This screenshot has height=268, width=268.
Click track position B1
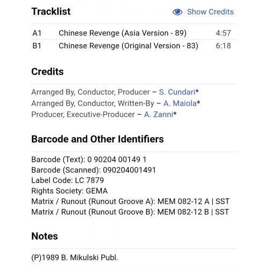tap(37, 46)
